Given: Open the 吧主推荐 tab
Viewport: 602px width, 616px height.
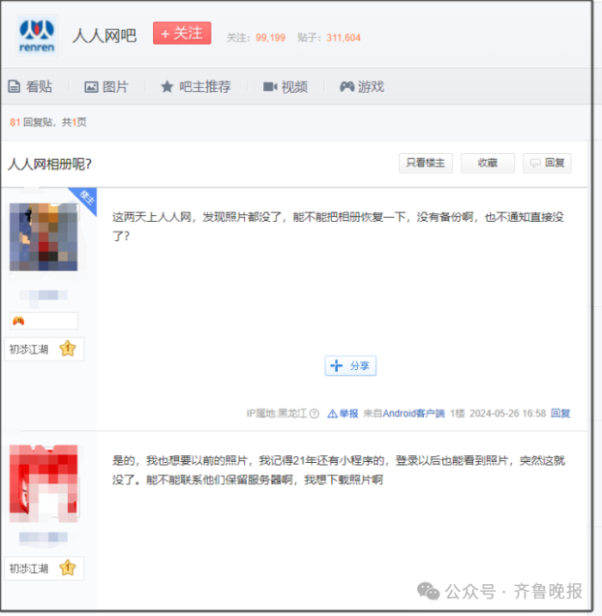Looking at the screenshot, I should (196, 86).
